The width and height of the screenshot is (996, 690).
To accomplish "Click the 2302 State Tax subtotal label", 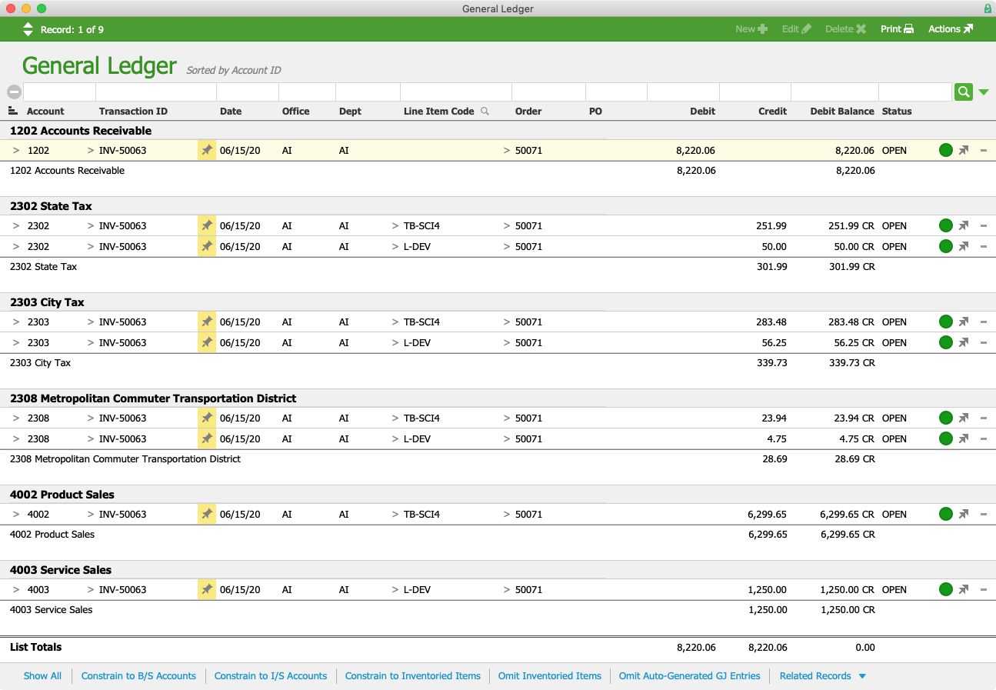I will (x=43, y=267).
